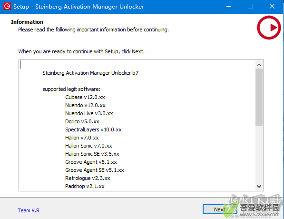The height and width of the screenshot is (219, 284).
Task: Click the 'supported legit software:' text line
Action: click(71, 89)
